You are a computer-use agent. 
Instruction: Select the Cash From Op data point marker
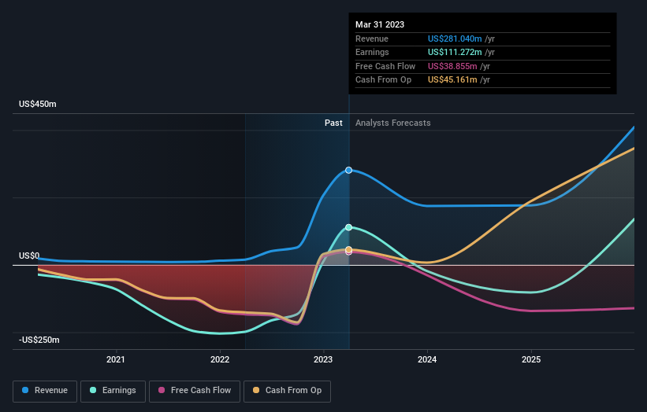[348, 249]
